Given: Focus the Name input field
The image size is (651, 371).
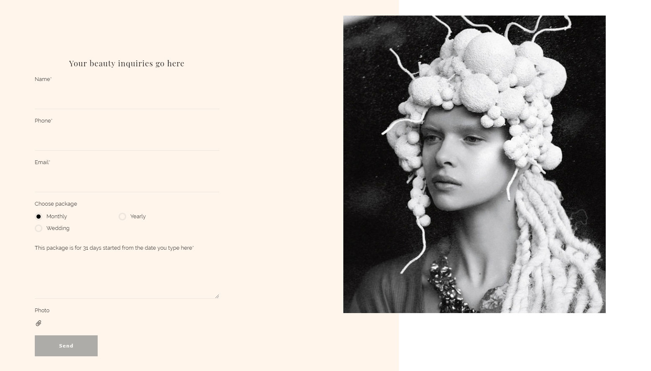Looking at the screenshot, I should click(x=127, y=99).
